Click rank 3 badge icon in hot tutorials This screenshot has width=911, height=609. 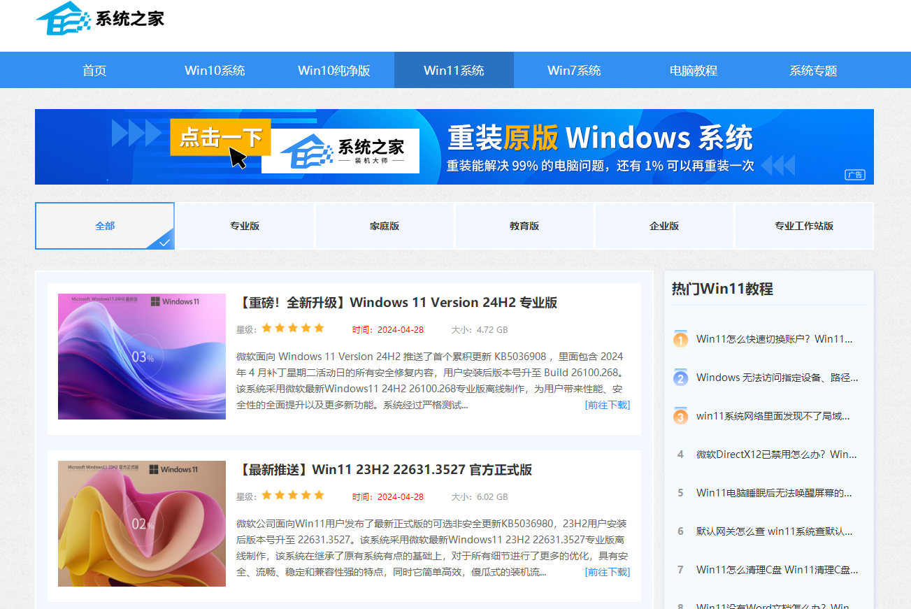coord(680,416)
